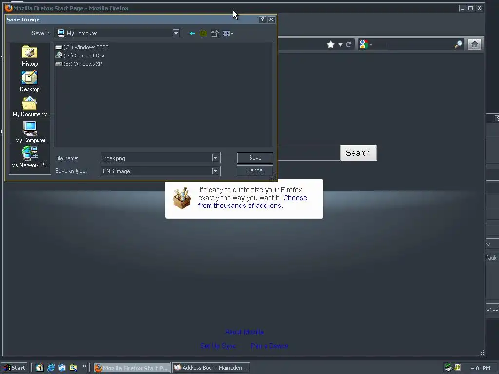Open My Documents in the places bar
This screenshot has height=374, width=499.
pyautogui.click(x=30, y=107)
